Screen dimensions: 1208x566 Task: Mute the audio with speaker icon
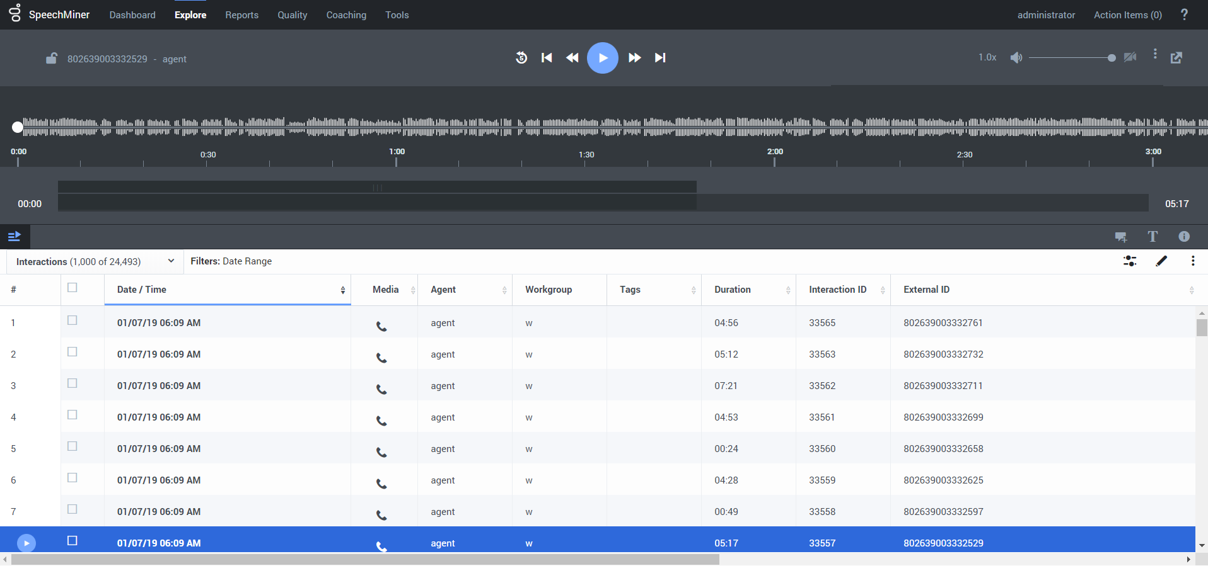pos(1016,58)
